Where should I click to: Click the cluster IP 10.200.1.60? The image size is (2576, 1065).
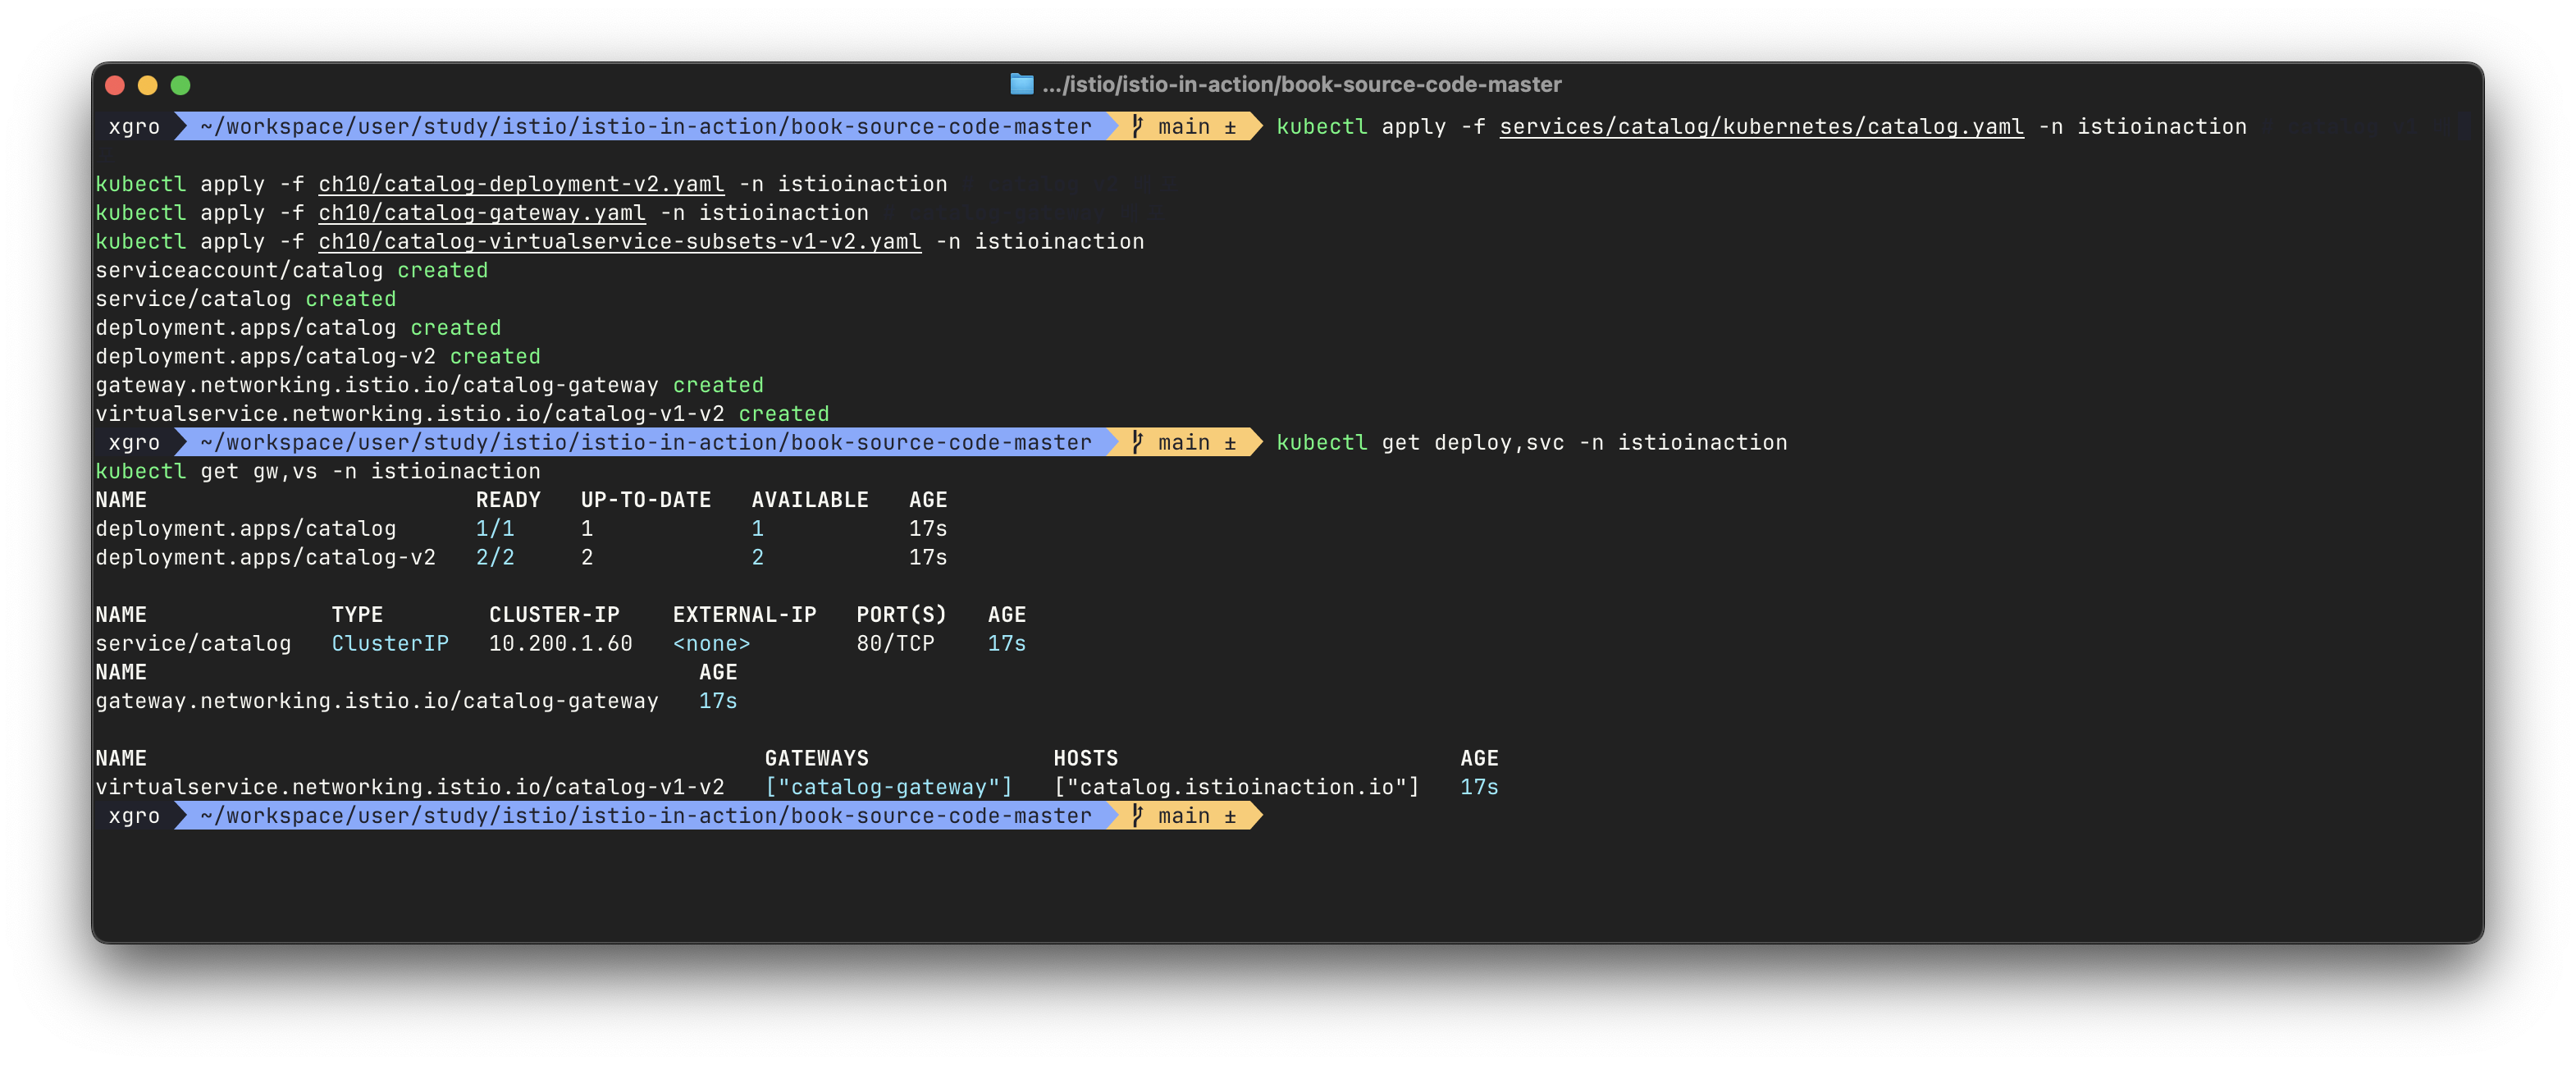561,644
